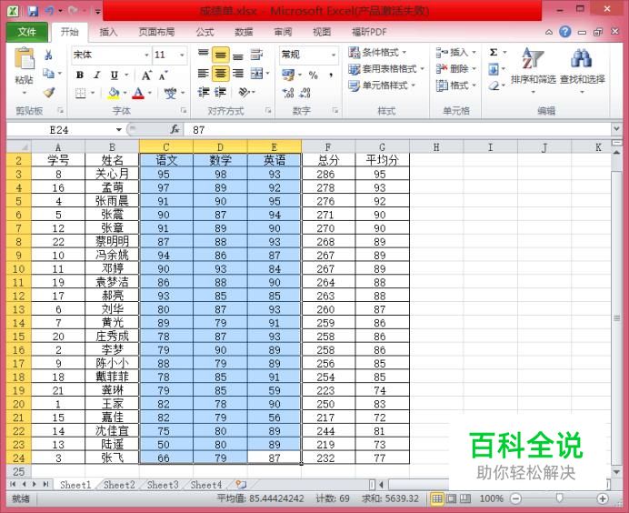
Task: Select the Sheet2 tab
Action: pyautogui.click(x=119, y=485)
